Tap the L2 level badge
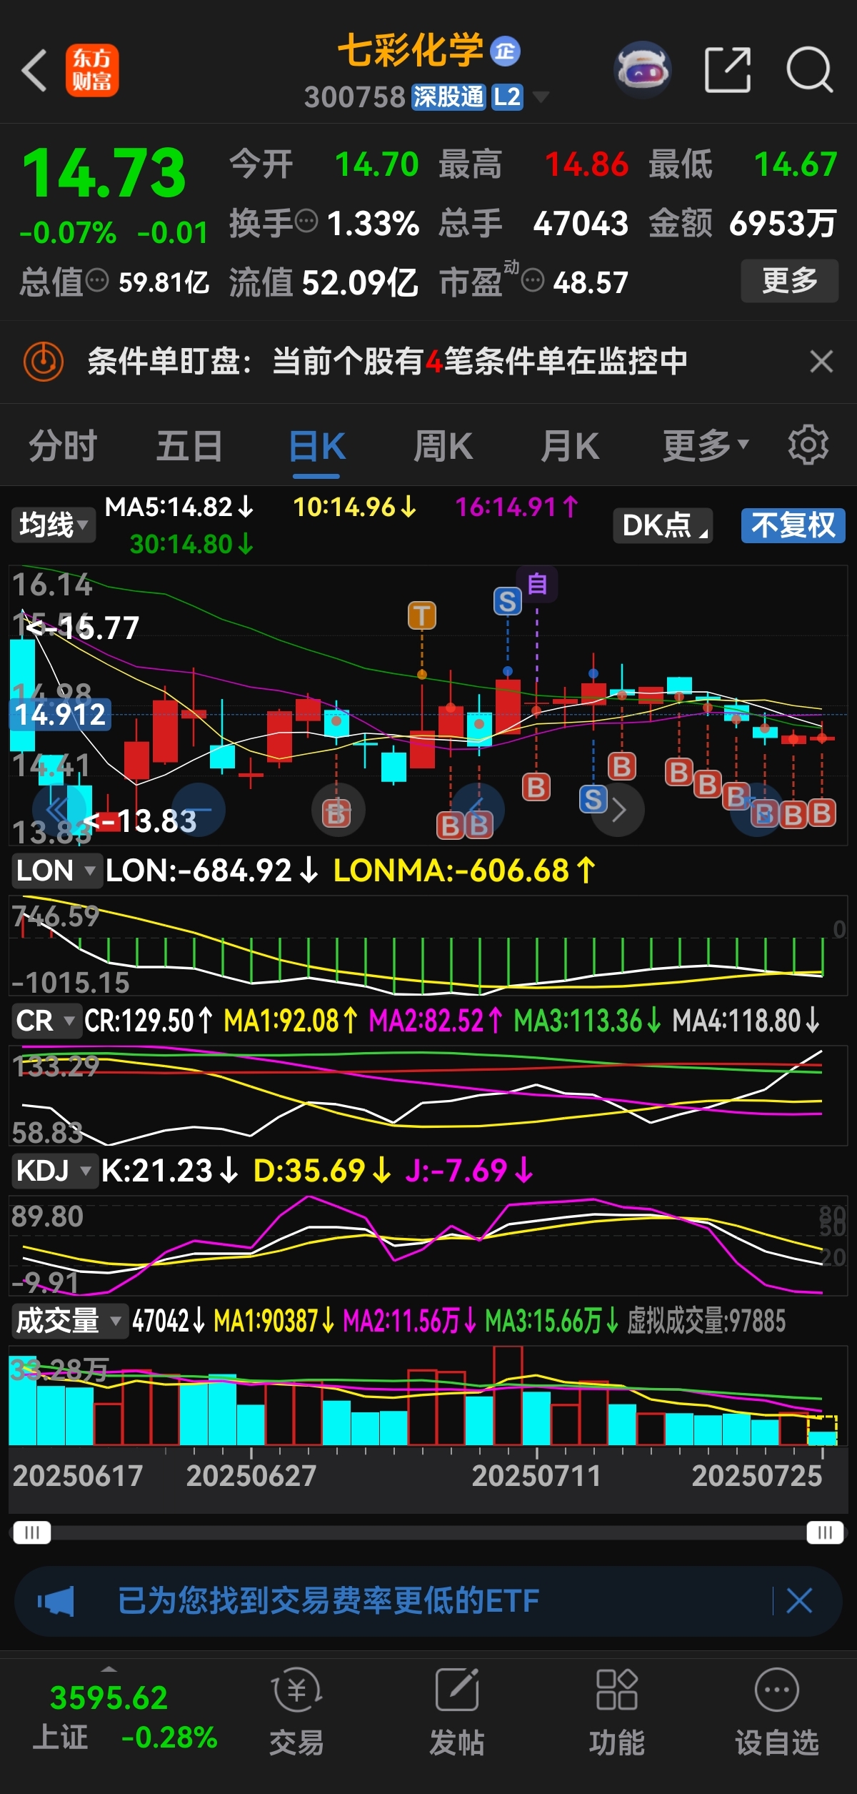The height and width of the screenshot is (1794, 857). (507, 97)
